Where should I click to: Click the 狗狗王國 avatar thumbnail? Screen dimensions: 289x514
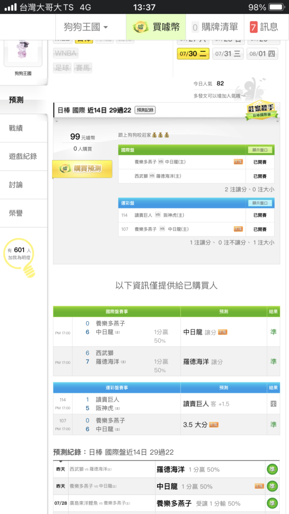click(x=23, y=51)
